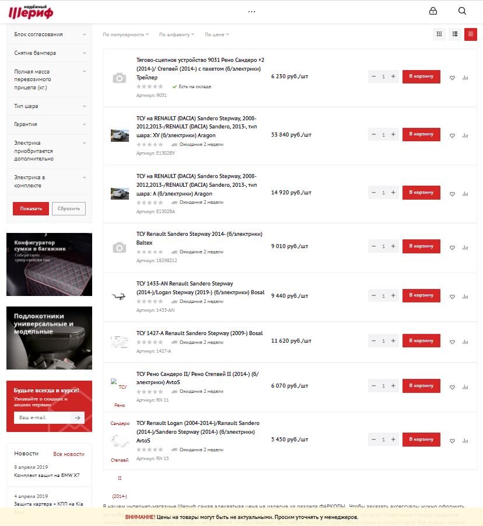
Task: Compare the 14 920 руб. Aragon towbar
Action: coord(466,194)
